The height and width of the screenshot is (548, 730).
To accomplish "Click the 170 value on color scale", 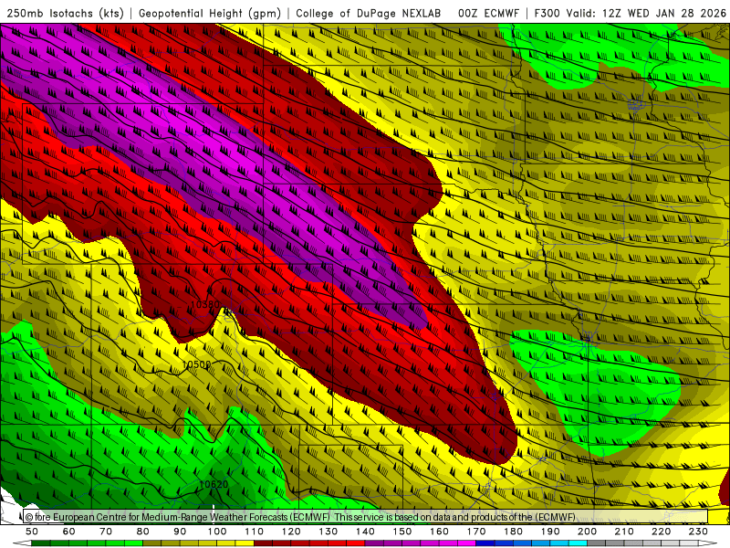I will pyautogui.click(x=476, y=532).
